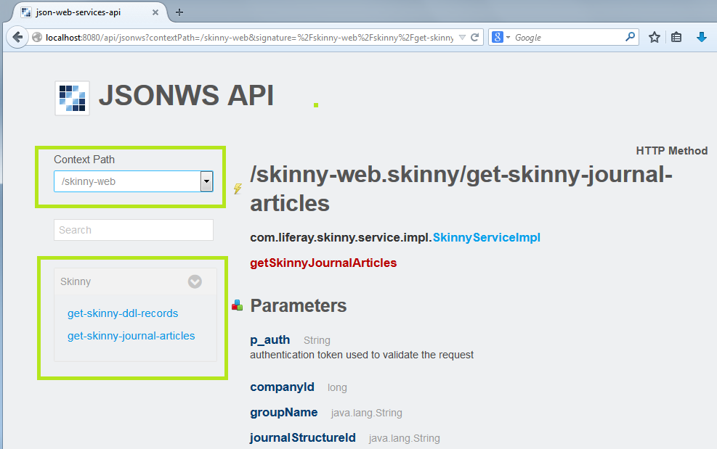Click the site identity globe icon
This screenshot has width=717, height=449.
click(37, 38)
